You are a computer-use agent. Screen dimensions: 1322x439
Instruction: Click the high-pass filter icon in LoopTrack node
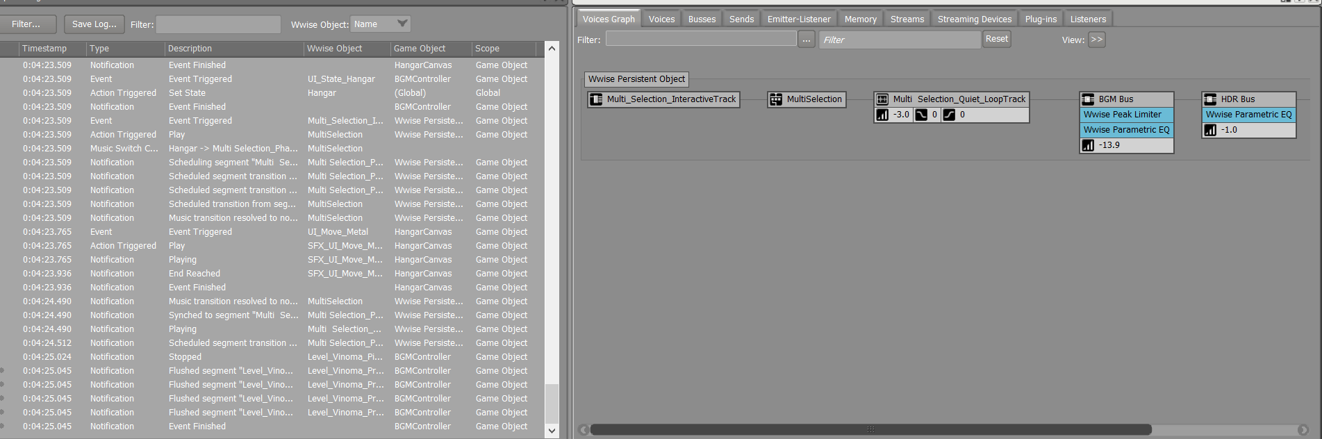click(x=949, y=115)
